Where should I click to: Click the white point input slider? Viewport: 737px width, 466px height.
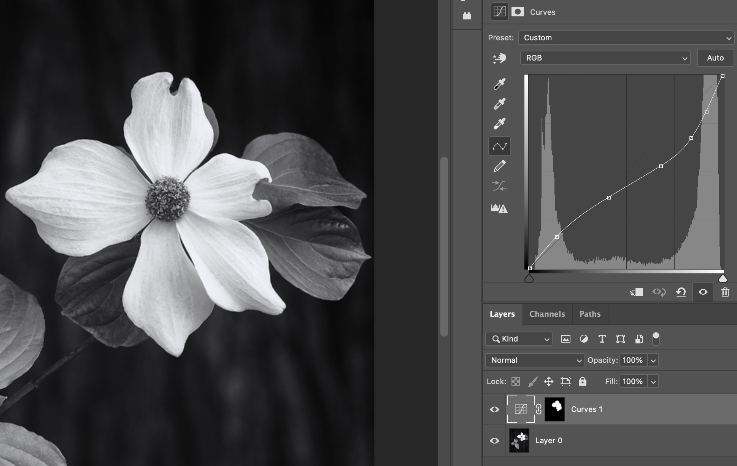pyautogui.click(x=723, y=279)
